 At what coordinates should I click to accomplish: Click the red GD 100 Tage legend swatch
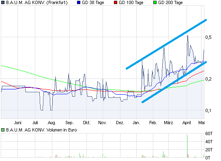tap(116, 2)
